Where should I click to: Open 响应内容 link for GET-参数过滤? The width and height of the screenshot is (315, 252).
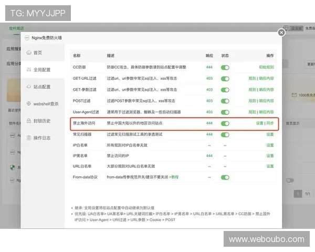click(x=266, y=90)
